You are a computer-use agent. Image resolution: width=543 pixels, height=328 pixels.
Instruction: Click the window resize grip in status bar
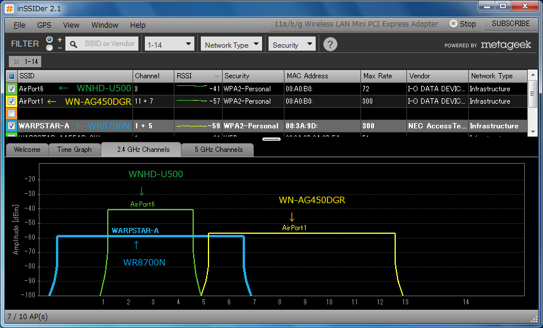(534, 319)
